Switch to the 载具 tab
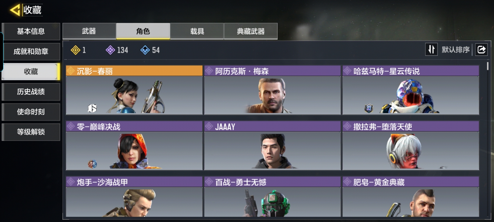The width and height of the screenshot is (494, 222). (197, 31)
